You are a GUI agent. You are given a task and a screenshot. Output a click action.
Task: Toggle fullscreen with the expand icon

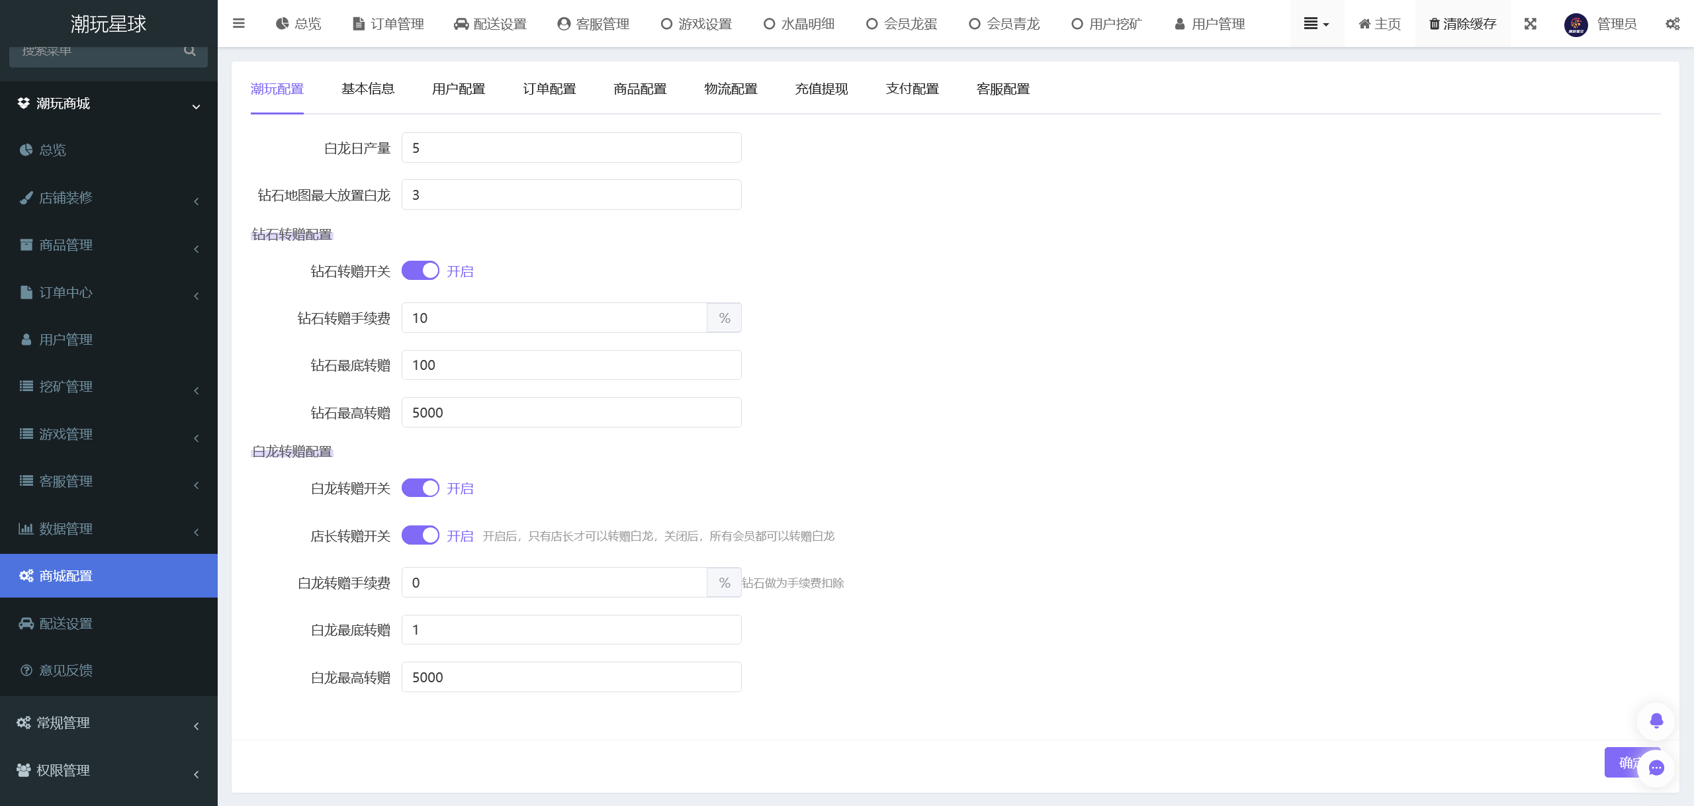click(x=1531, y=24)
